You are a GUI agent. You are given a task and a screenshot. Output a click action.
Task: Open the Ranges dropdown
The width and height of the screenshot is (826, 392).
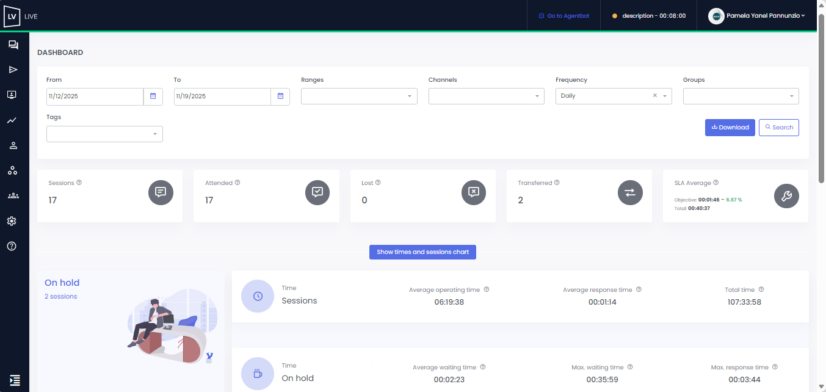tap(359, 96)
